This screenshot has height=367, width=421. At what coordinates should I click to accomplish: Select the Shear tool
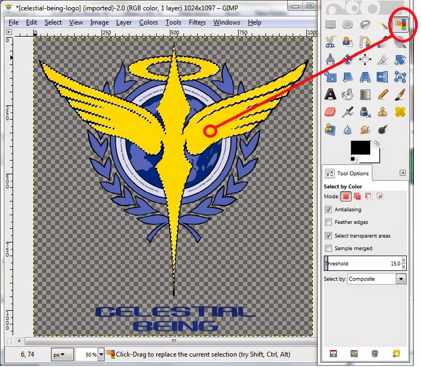click(347, 77)
